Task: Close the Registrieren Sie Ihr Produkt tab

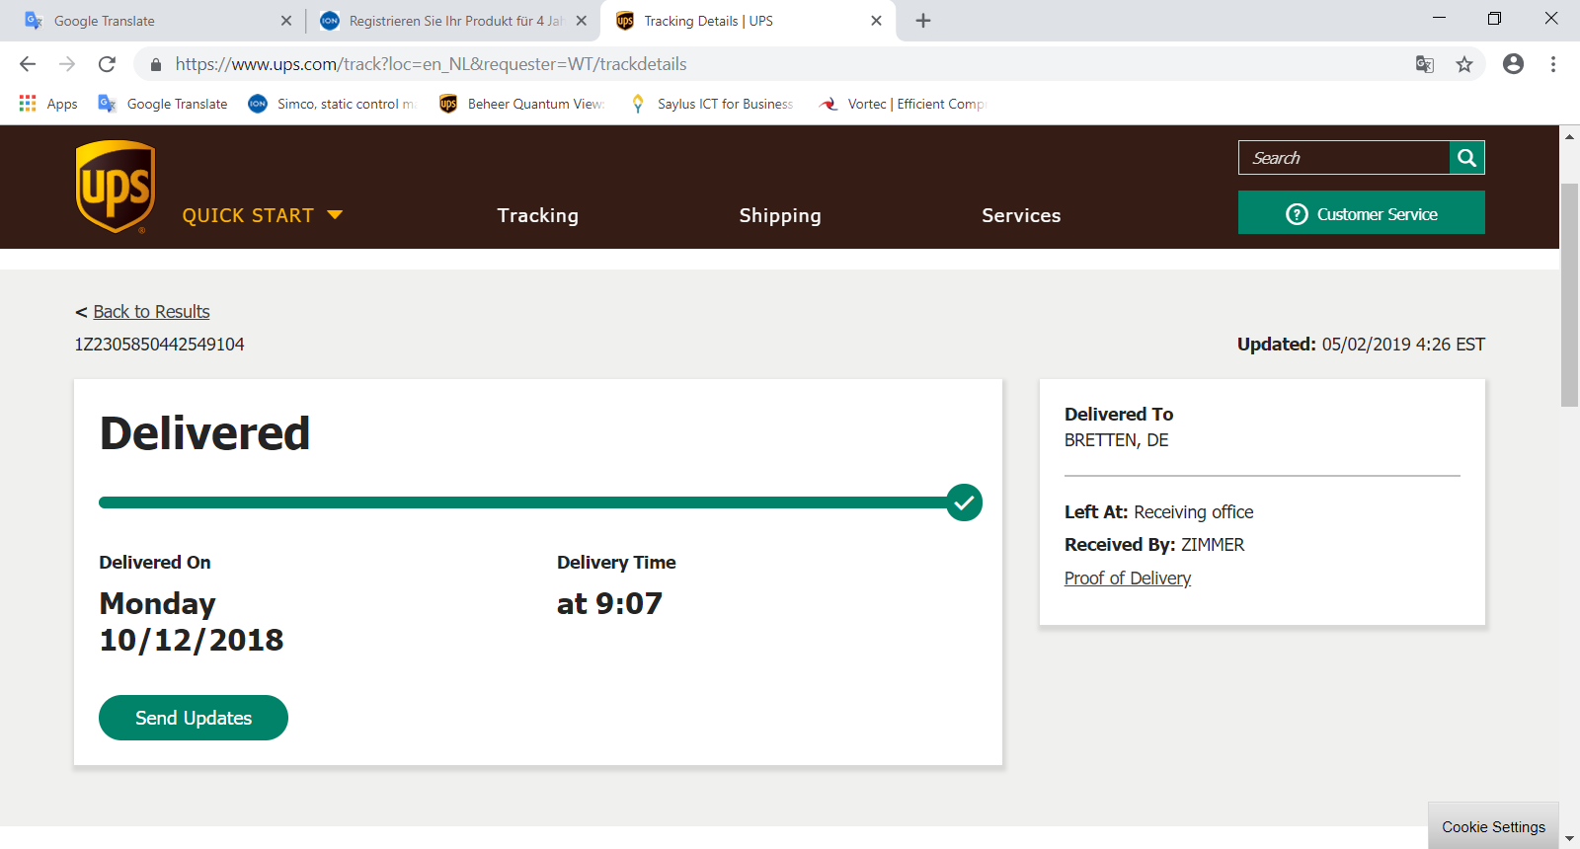Action: pos(582,21)
